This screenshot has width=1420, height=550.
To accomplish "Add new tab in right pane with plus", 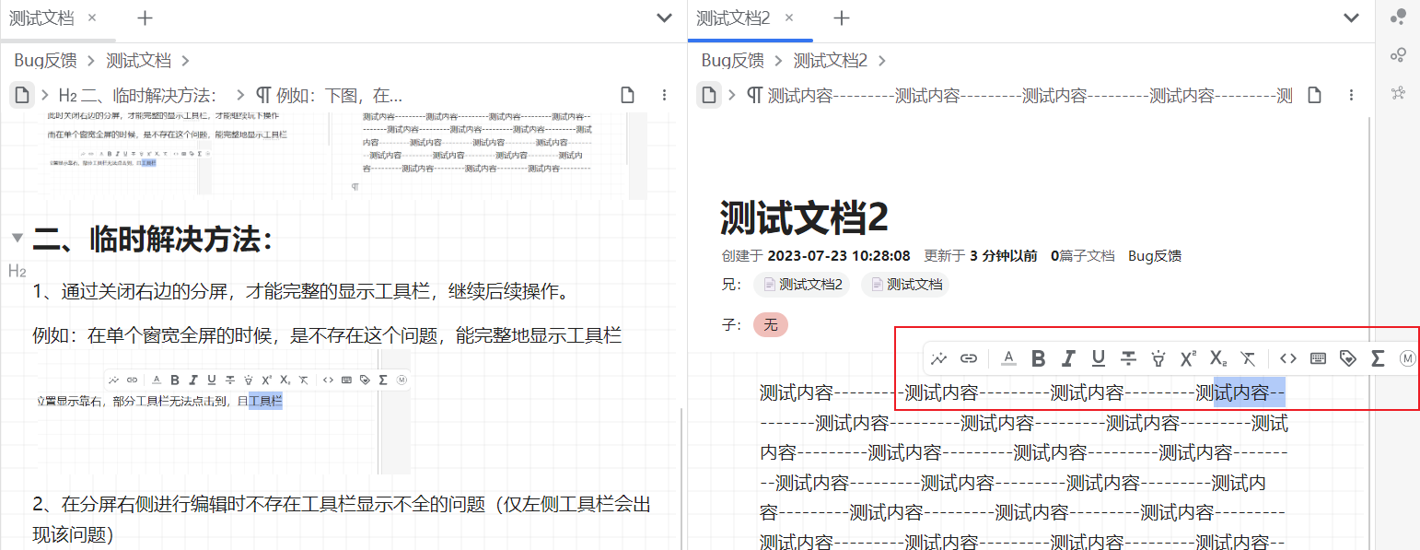I will (841, 18).
